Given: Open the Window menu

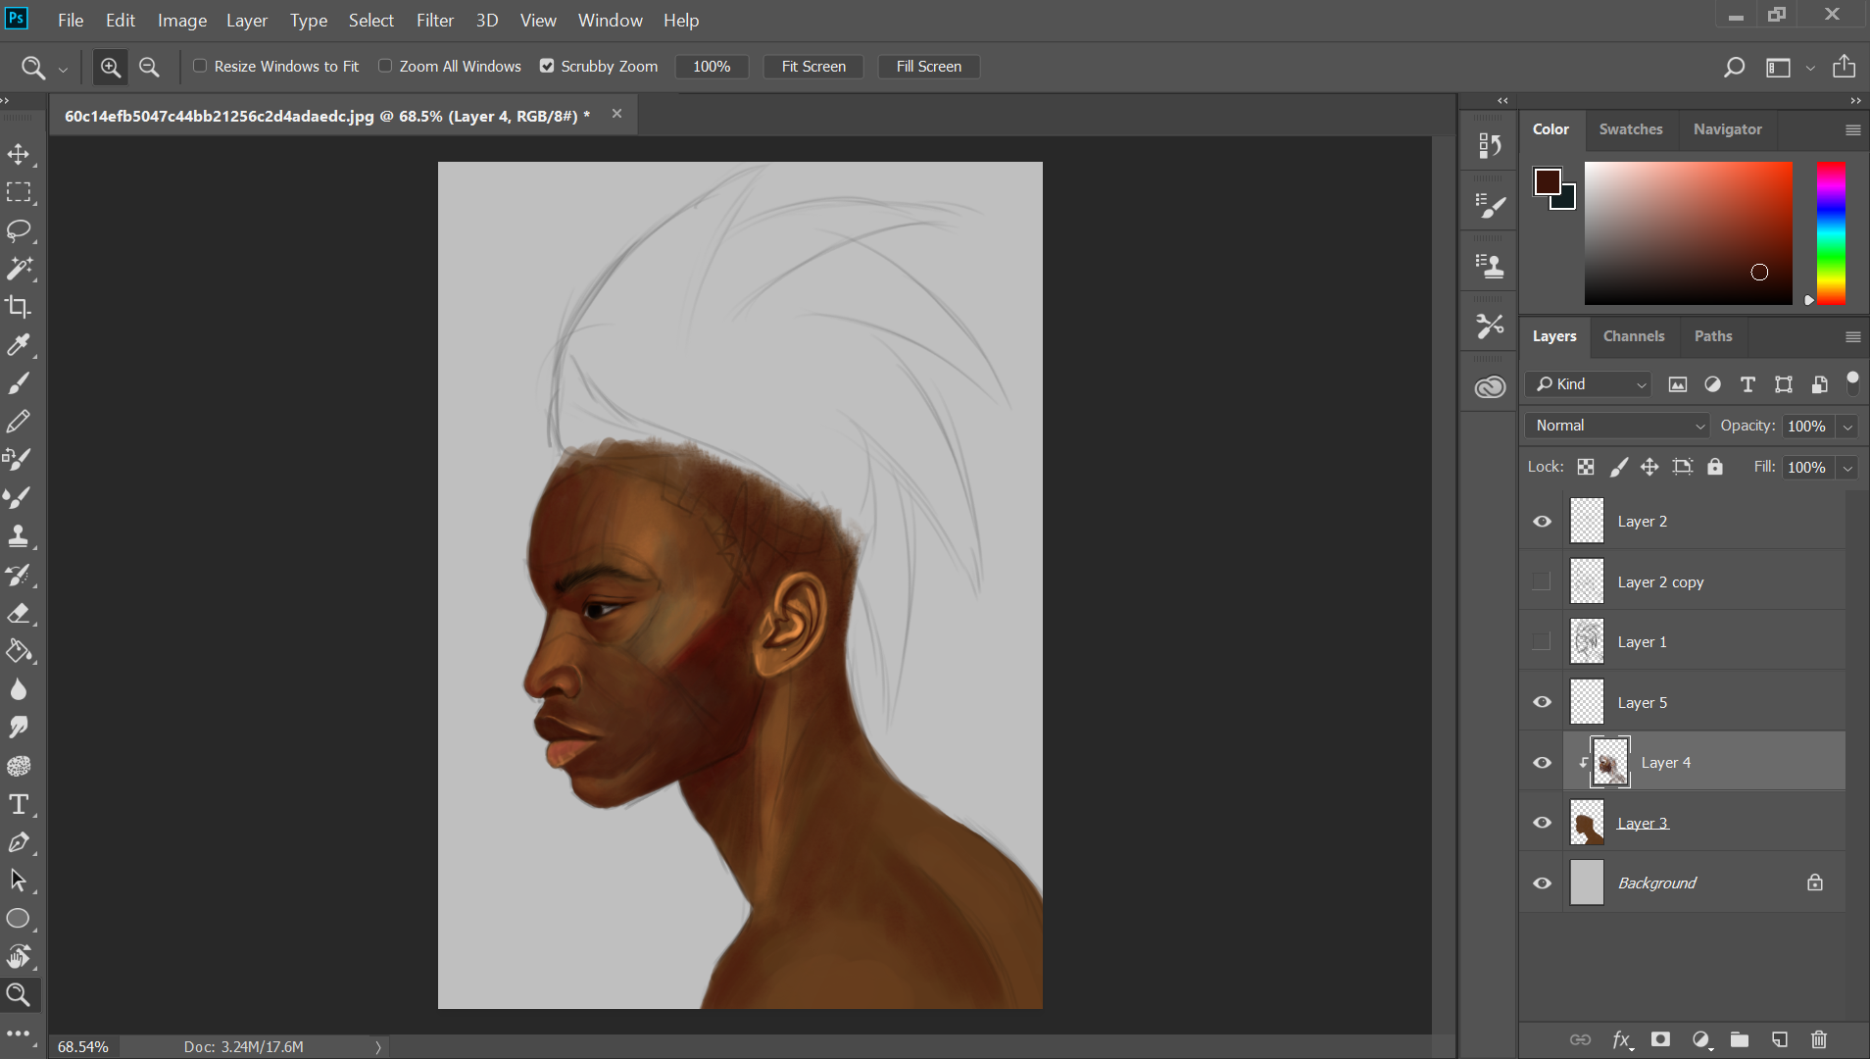Looking at the screenshot, I should (x=610, y=20).
